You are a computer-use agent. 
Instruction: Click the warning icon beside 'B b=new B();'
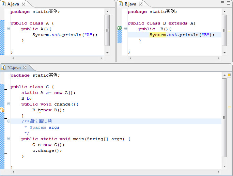(2, 110)
